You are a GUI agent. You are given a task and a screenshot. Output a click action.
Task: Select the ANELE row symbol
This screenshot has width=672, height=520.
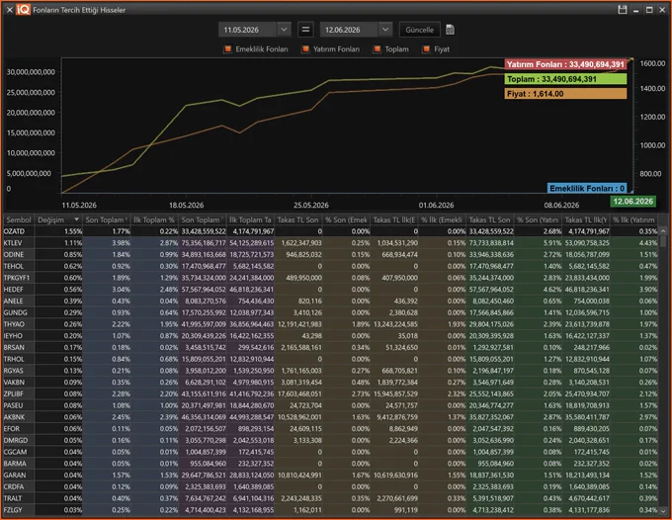(x=13, y=301)
